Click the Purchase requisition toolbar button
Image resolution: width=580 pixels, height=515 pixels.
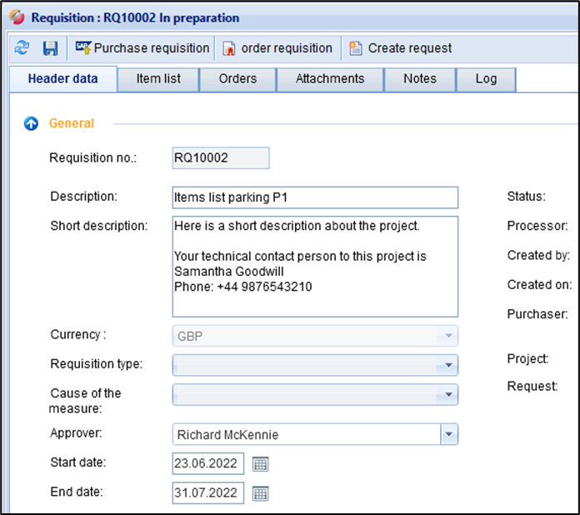[142, 48]
